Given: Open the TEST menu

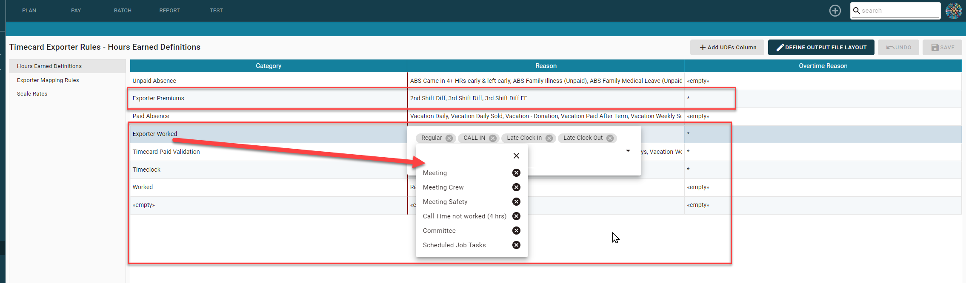Looking at the screenshot, I should click(x=216, y=11).
